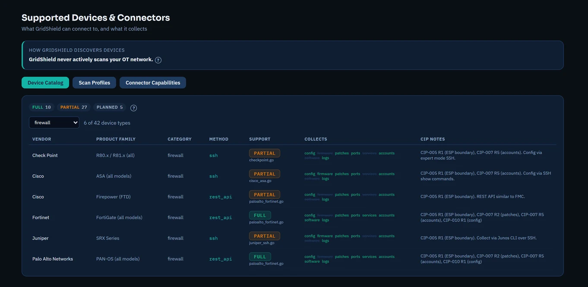Click rest_api method in PAN-OS row
Image resolution: width=588 pixels, height=287 pixels.
221,259
